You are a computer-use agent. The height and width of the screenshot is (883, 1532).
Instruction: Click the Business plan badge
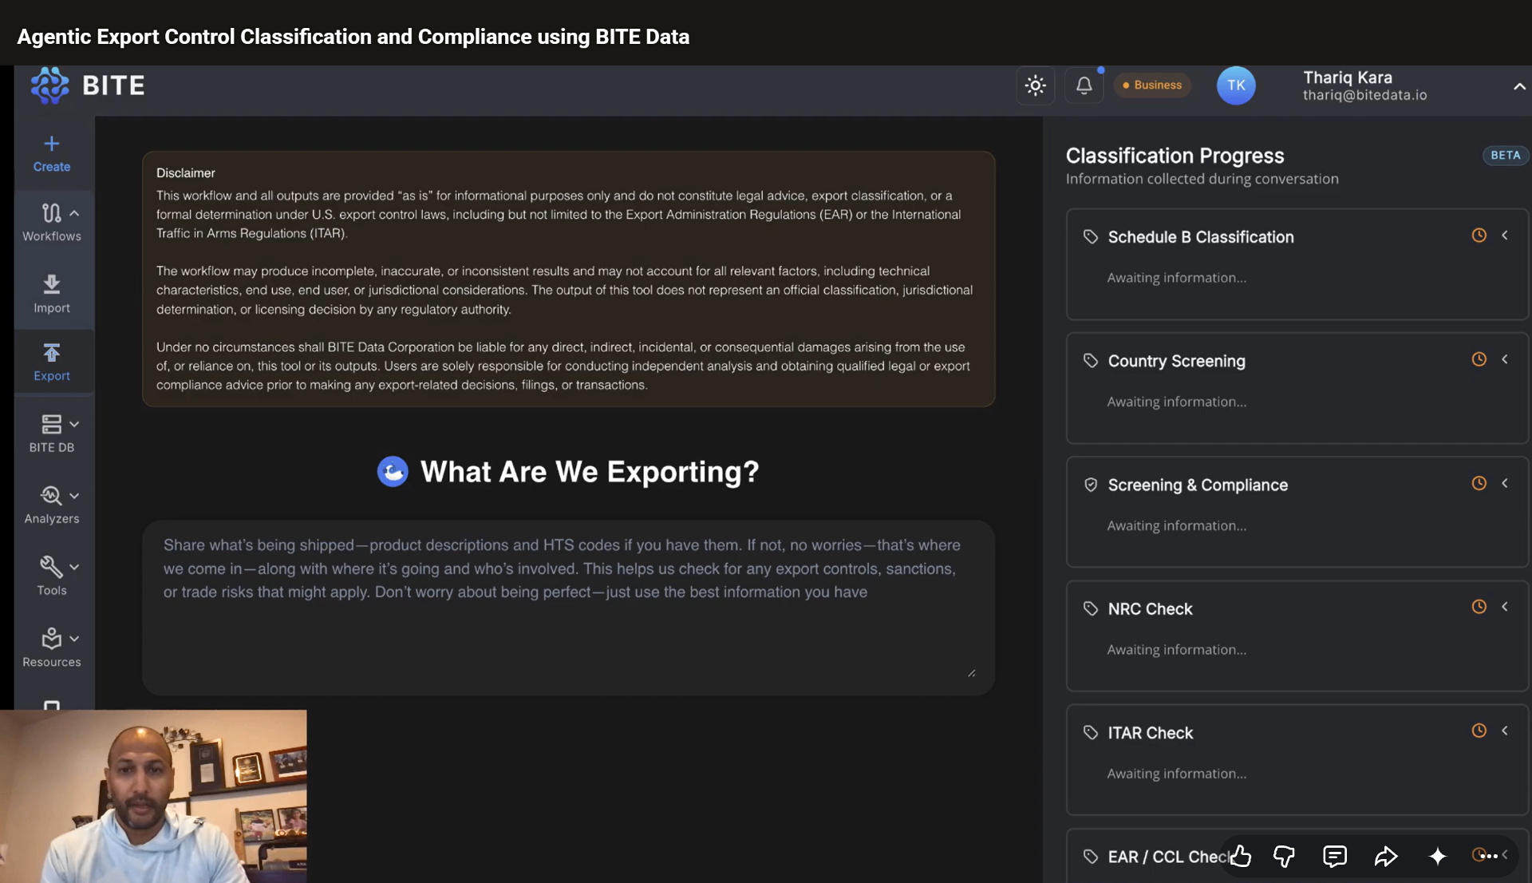click(1152, 85)
